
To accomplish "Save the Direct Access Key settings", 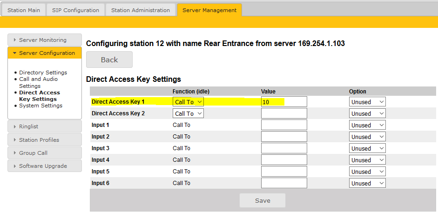I will (263, 201).
